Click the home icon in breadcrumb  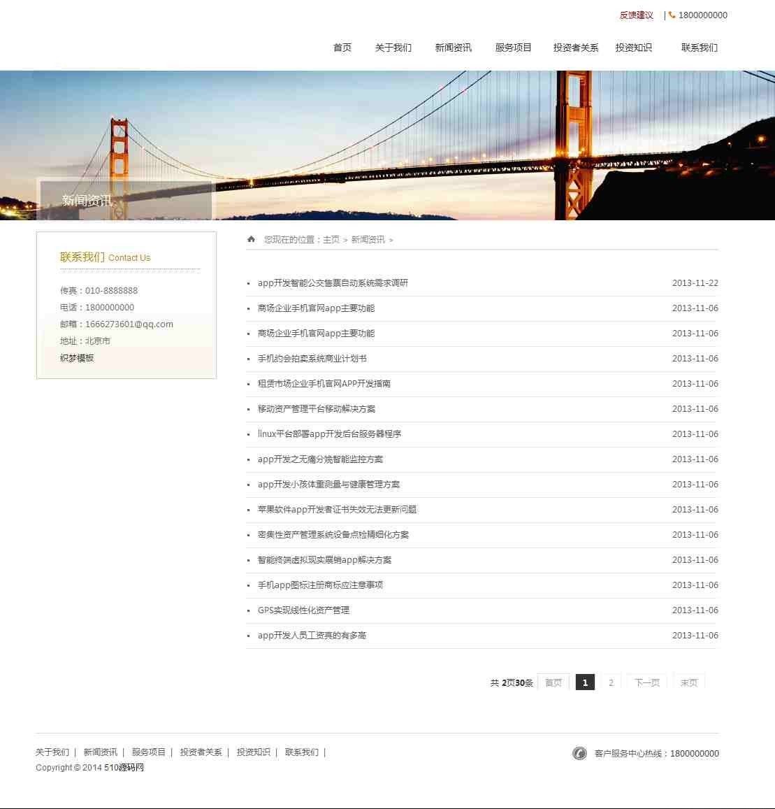[251, 239]
